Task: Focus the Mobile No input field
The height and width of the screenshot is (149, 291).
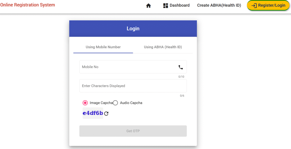Action: (128, 67)
